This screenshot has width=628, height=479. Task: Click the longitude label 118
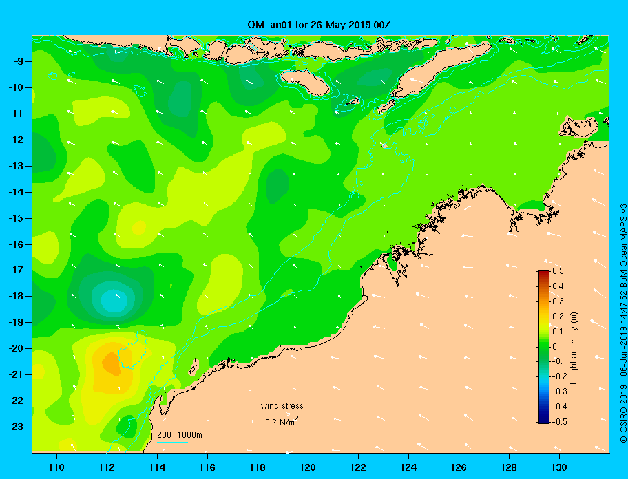tap(258, 467)
